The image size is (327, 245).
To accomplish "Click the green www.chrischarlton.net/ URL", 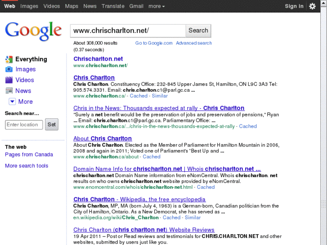I will (x=100, y=66).
